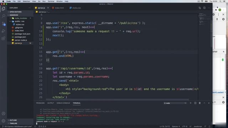Open macOS Spotlight search icon

[x=220, y=1]
